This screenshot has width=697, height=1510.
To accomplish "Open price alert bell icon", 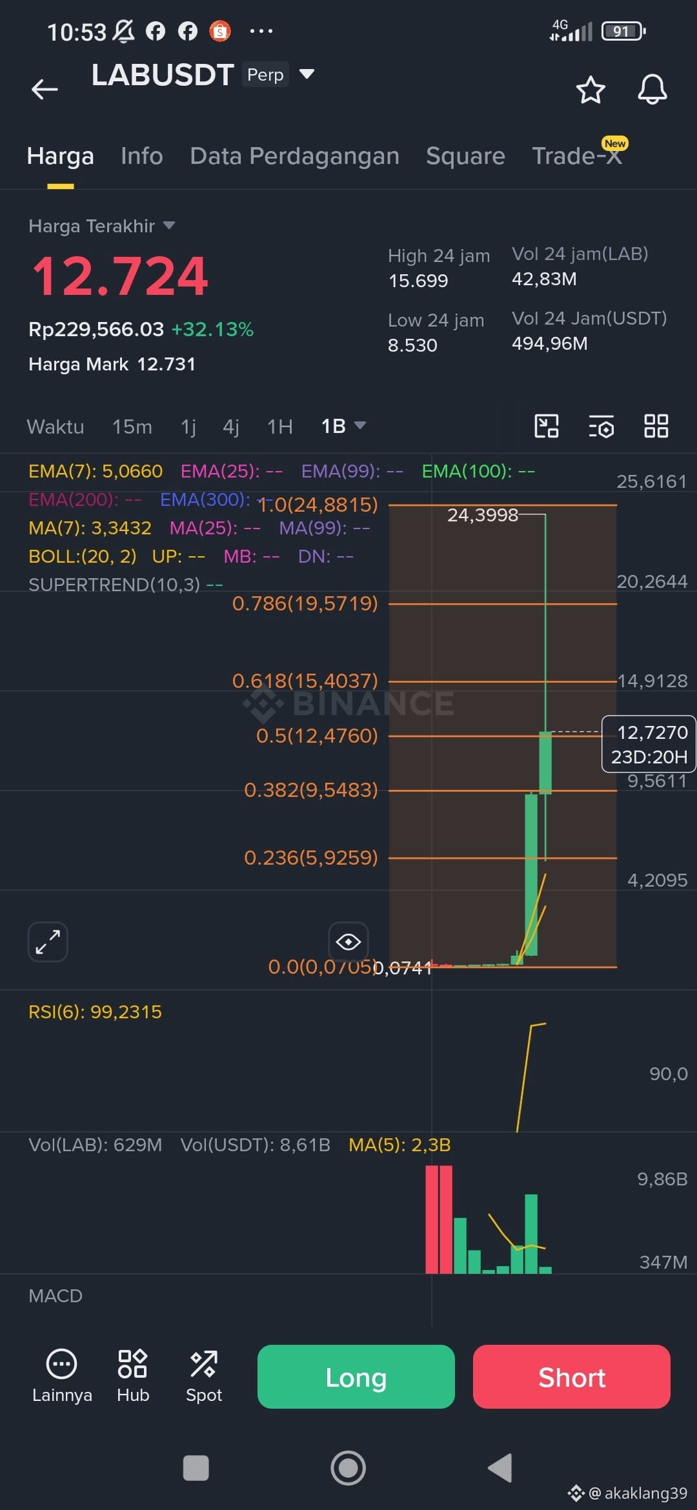I will pyautogui.click(x=652, y=90).
